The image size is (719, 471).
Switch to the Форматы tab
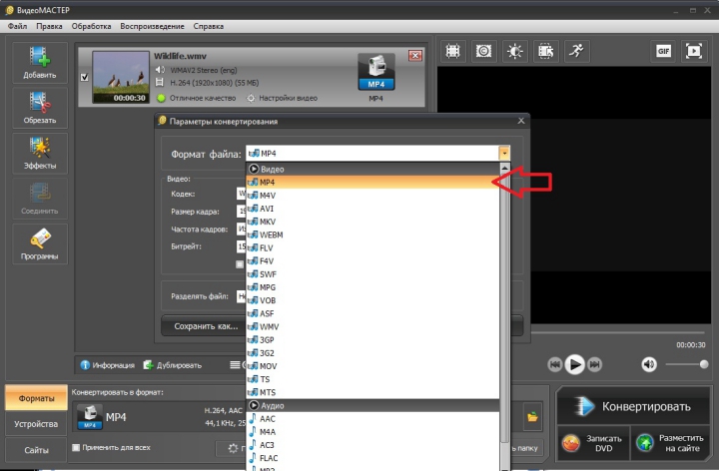[36, 398]
